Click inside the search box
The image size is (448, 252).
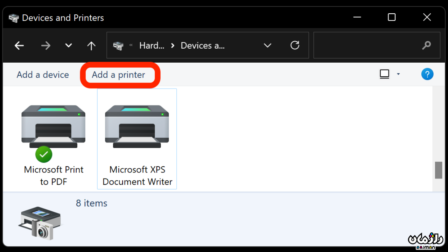click(x=377, y=45)
